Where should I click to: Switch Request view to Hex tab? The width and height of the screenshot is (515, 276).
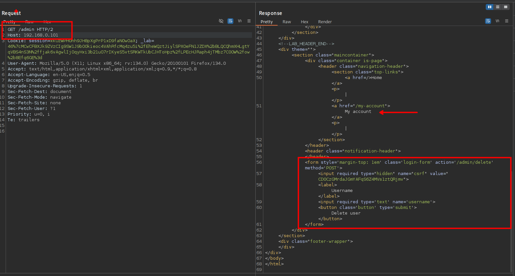[x=47, y=22]
